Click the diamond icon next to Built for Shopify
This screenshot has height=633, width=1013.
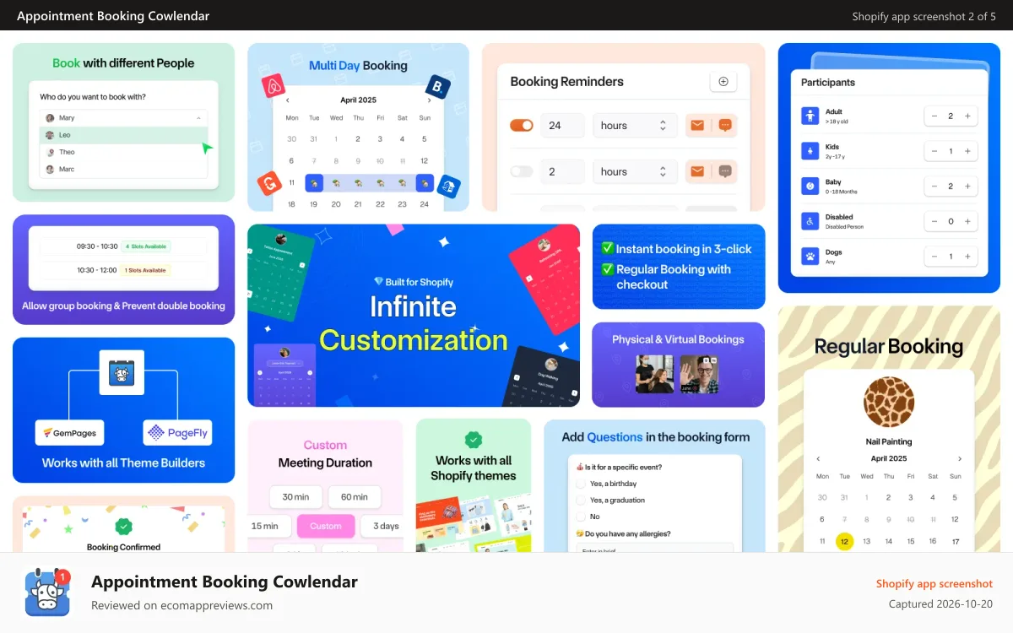tap(379, 282)
